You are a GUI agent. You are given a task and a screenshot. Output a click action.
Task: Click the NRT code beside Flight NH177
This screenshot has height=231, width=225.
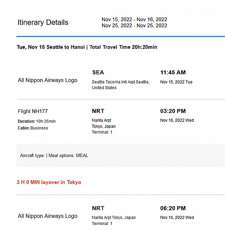[x=98, y=111]
